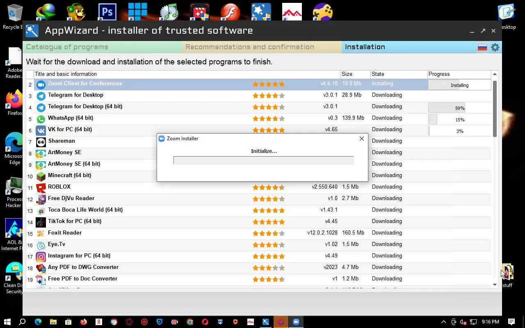Click the TikTok for PC icon
The width and height of the screenshot is (525, 328).
tap(41, 223)
